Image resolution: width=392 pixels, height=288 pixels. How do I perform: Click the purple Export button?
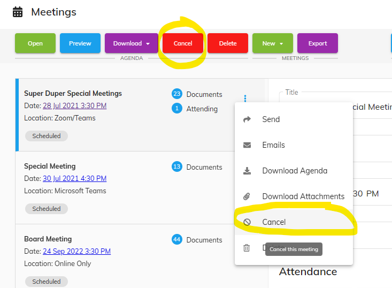point(318,43)
